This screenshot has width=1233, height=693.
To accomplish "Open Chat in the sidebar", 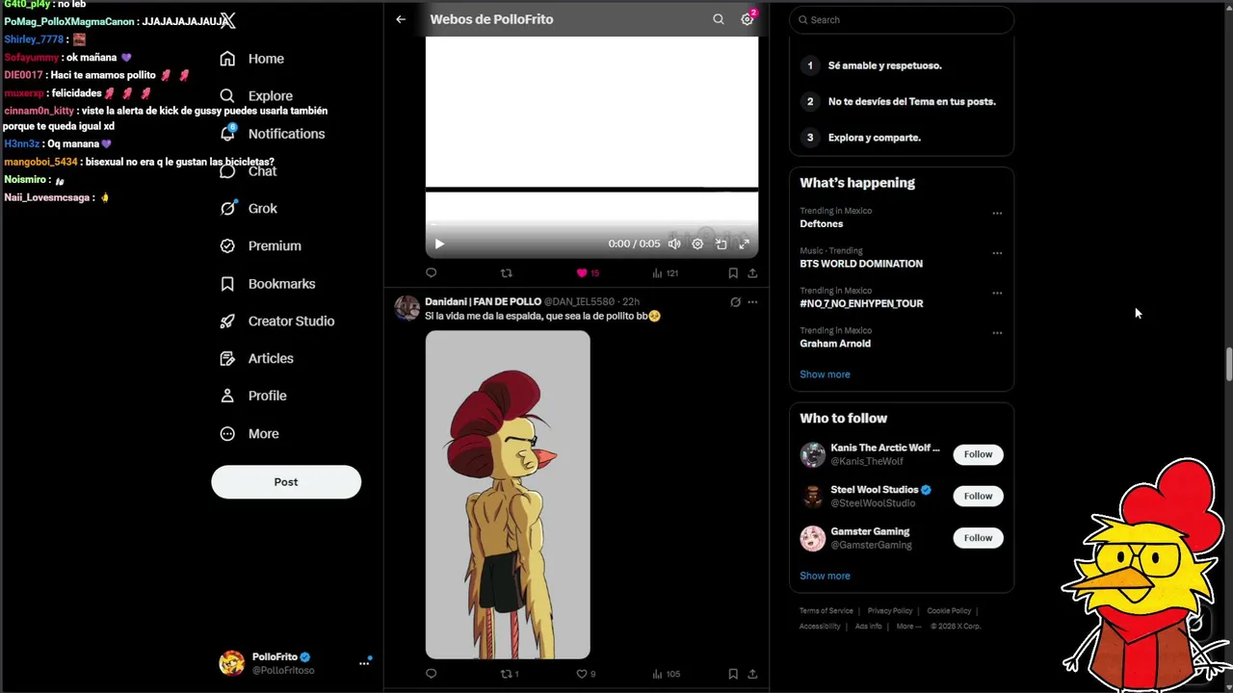I will coord(248,171).
